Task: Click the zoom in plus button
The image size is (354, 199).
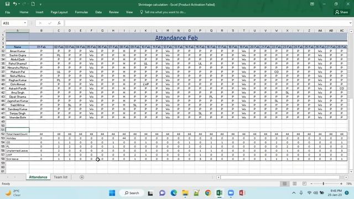Action: pyautogui.click(x=341, y=184)
